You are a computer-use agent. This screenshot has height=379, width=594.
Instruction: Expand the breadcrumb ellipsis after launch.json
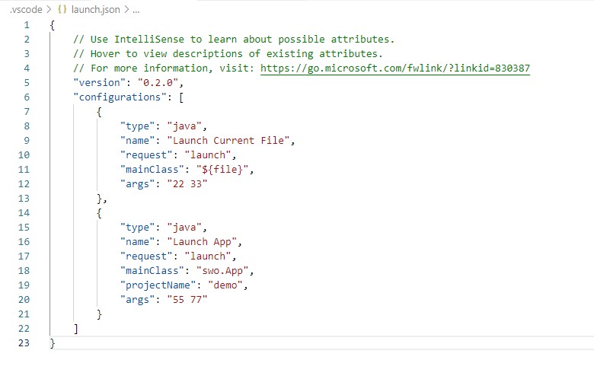(x=126, y=10)
